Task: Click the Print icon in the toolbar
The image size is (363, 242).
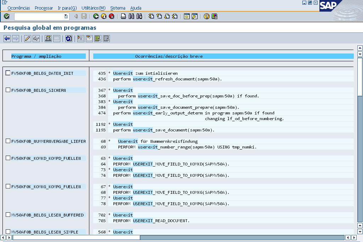Action: pos(123,16)
